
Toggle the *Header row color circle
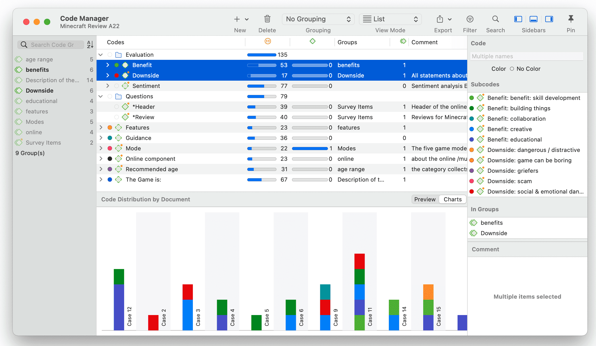click(117, 107)
